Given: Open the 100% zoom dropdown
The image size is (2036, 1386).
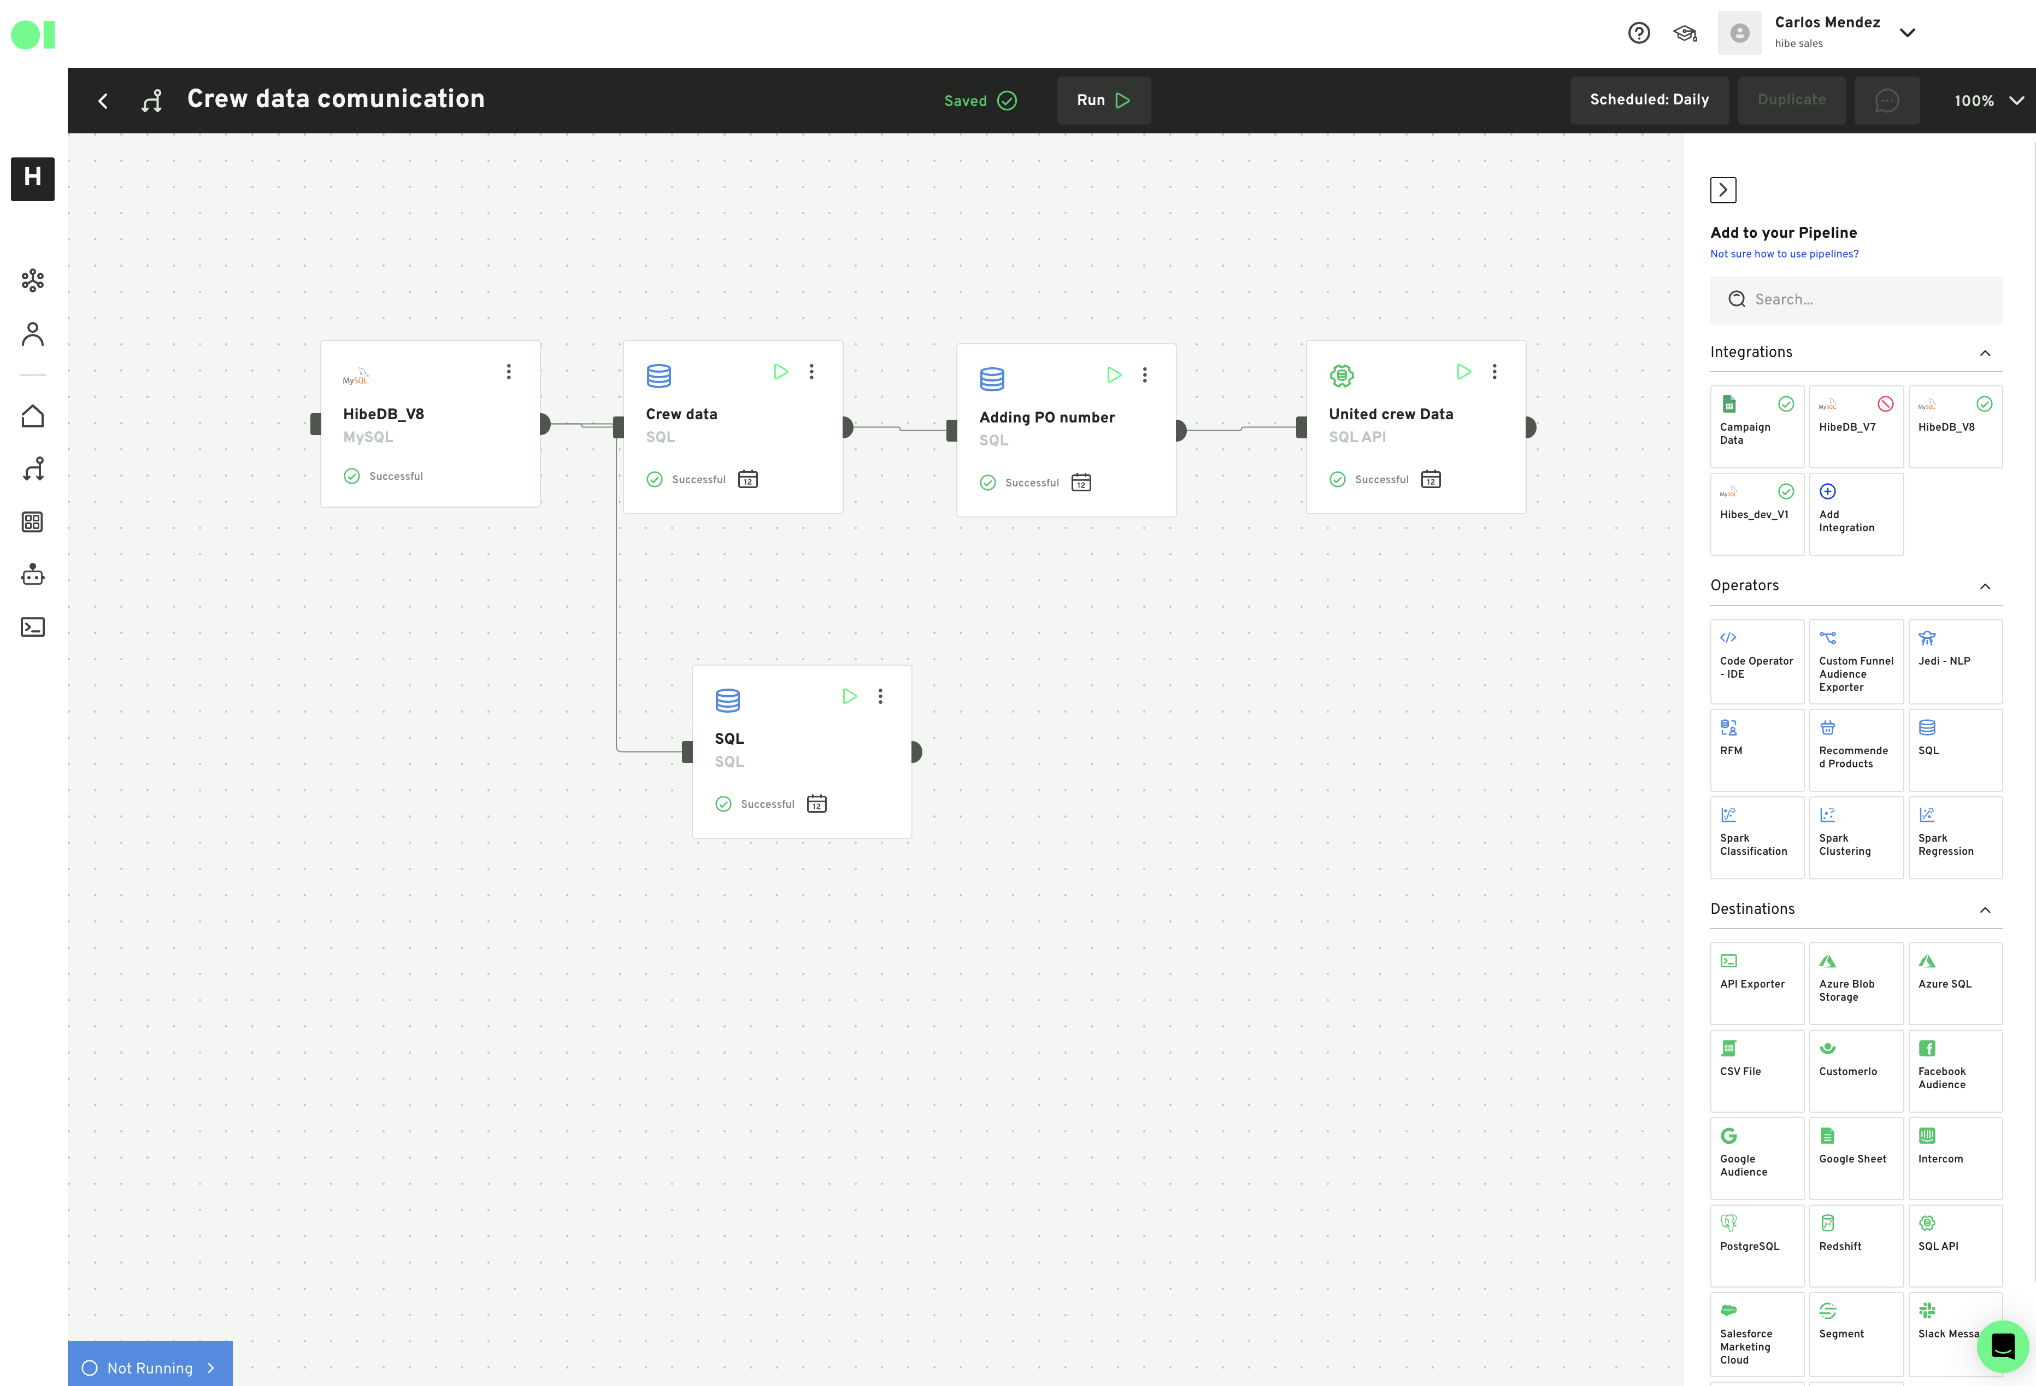Looking at the screenshot, I should coord(1988,101).
